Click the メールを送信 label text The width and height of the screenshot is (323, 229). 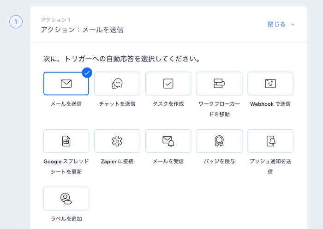point(66,104)
